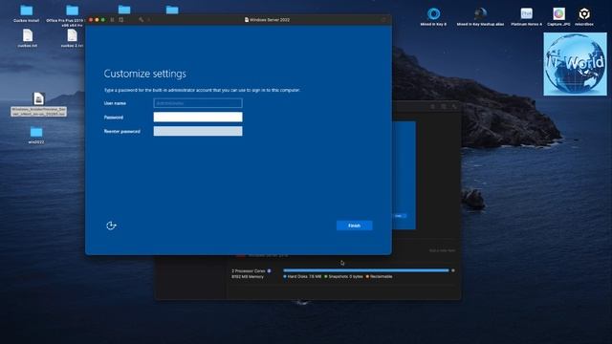Open the Ease of Access icon
Image resolution: width=612 pixels, height=344 pixels.
(111, 226)
